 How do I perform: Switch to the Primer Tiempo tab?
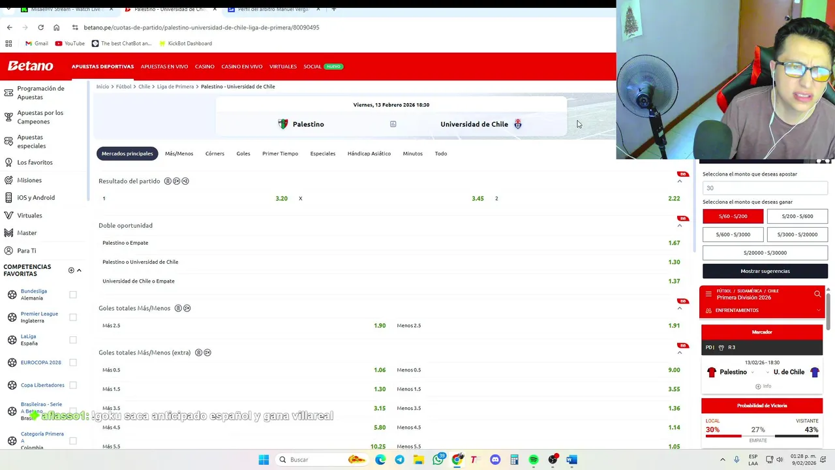[x=280, y=153]
